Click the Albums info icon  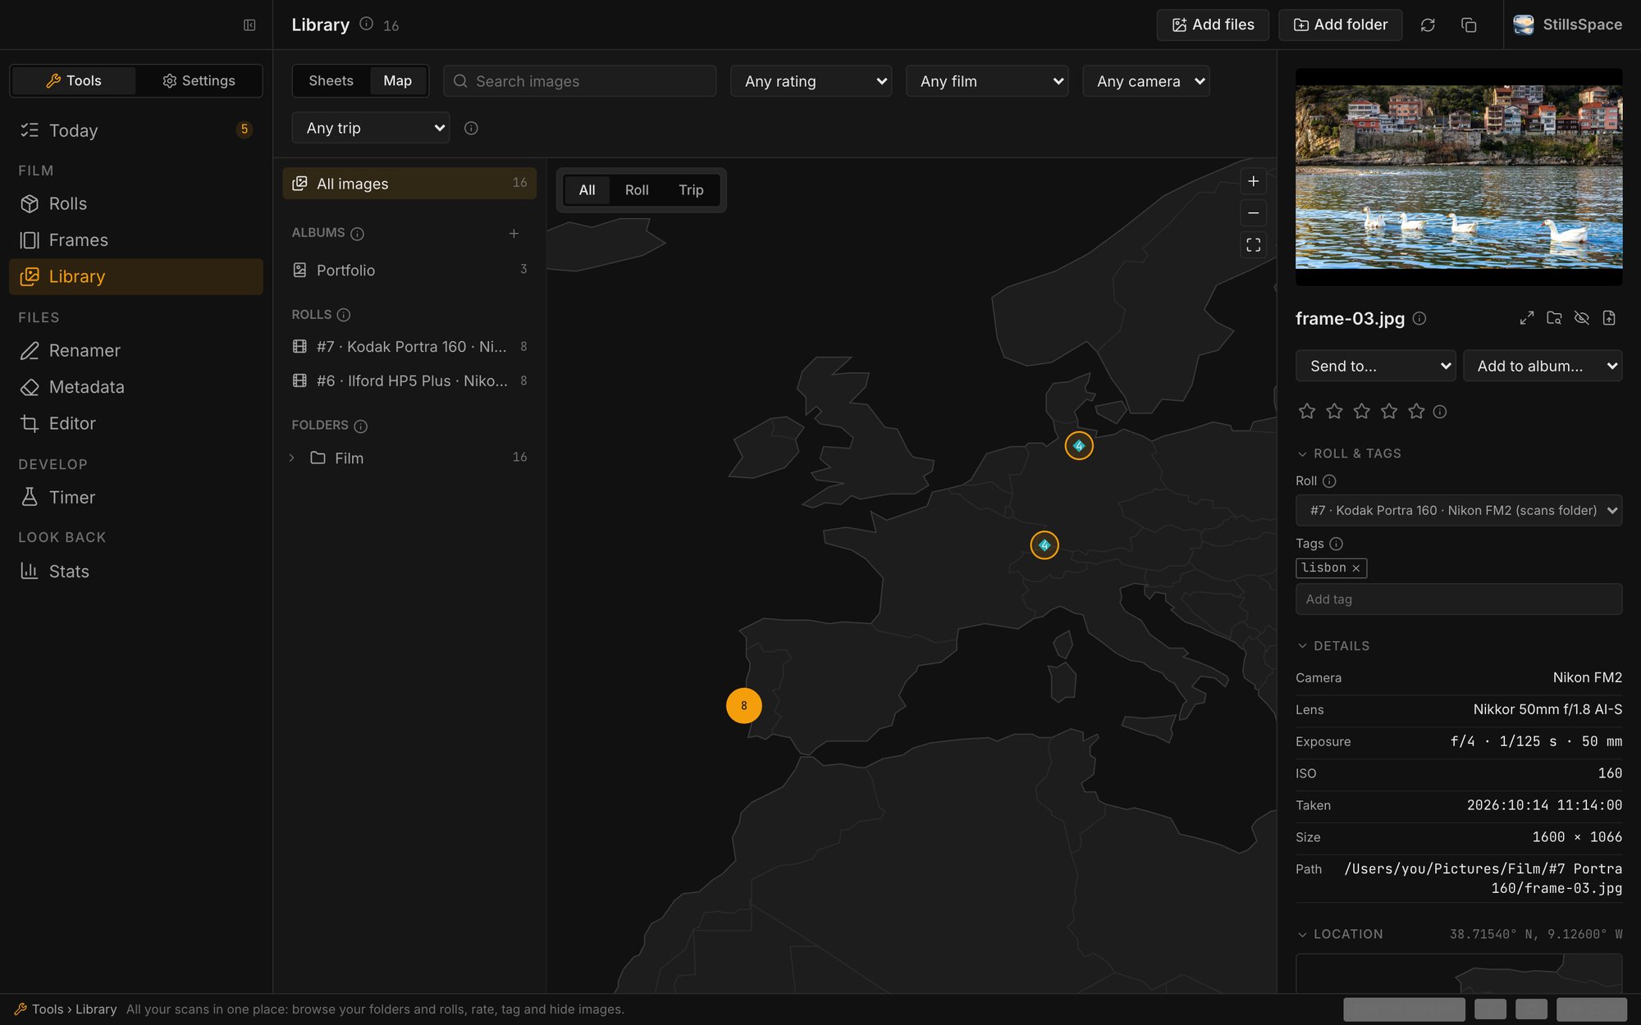pyautogui.click(x=357, y=234)
